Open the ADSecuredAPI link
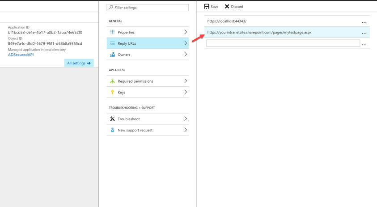Viewport: 377px width, 207px height. [x=21, y=55]
